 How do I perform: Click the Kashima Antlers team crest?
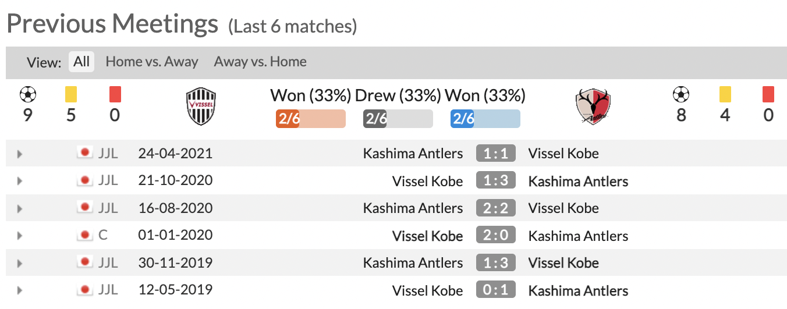593,107
